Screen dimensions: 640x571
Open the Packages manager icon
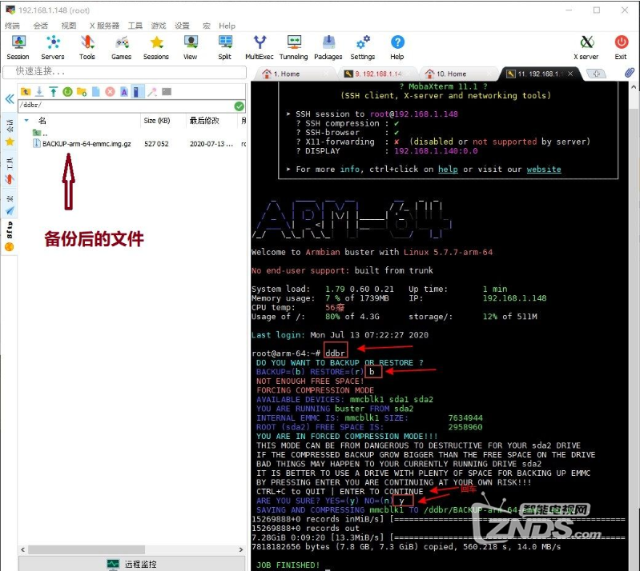coord(328,48)
